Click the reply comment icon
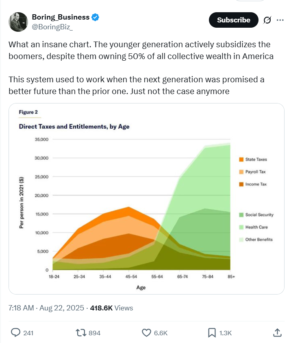 (15, 333)
